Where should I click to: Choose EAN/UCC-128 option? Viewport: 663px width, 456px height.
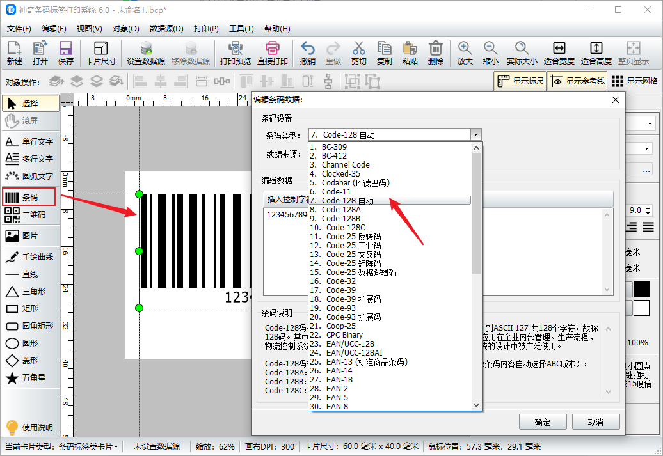point(390,343)
